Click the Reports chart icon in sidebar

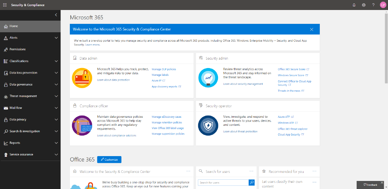[6, 143]
